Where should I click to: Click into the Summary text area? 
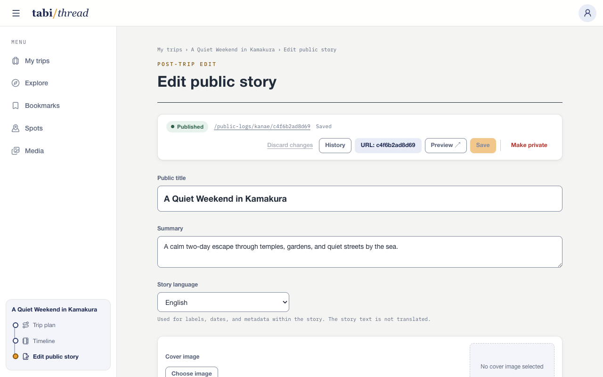(x=360, y=252)
